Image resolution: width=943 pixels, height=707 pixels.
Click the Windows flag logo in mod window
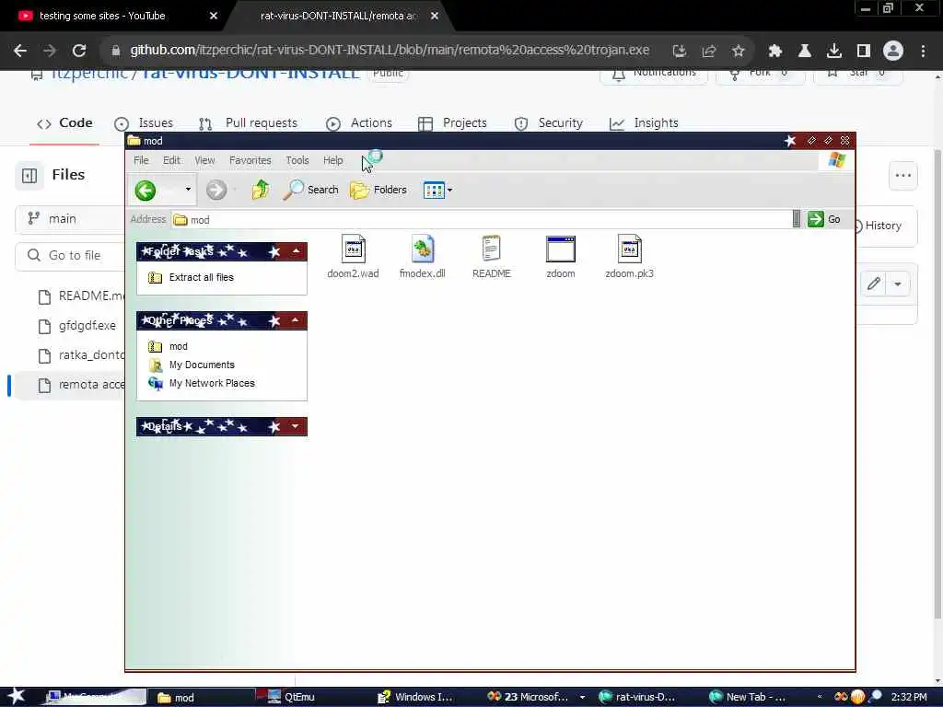tap(836, 160)
